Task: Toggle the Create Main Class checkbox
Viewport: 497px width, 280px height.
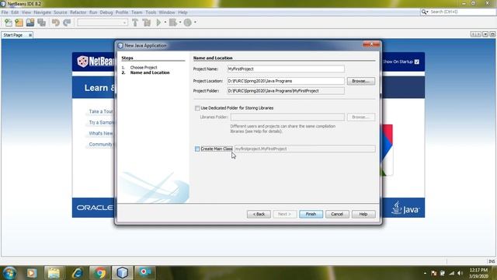Action: click(197, 149)
